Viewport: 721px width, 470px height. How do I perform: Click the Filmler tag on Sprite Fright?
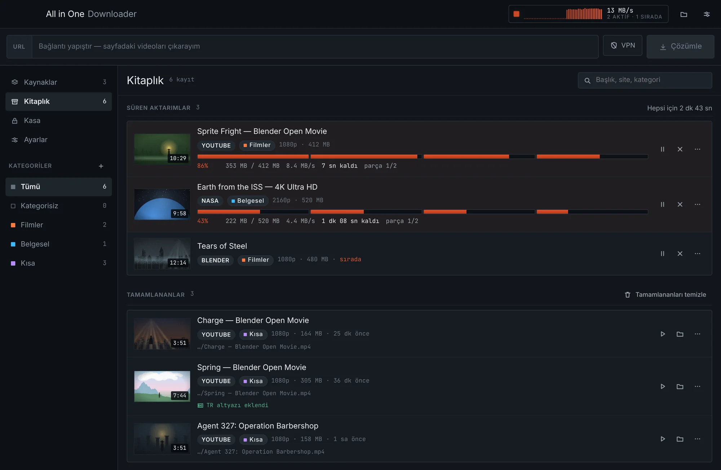tap(257, 145)
